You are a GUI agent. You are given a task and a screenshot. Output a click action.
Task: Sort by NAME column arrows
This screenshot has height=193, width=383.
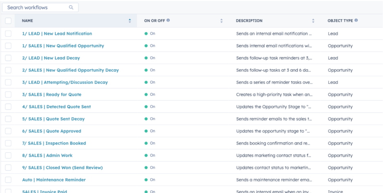click(130, 21)
